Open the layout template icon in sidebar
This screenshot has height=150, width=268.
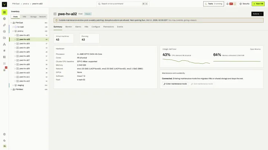pos(4,57)
